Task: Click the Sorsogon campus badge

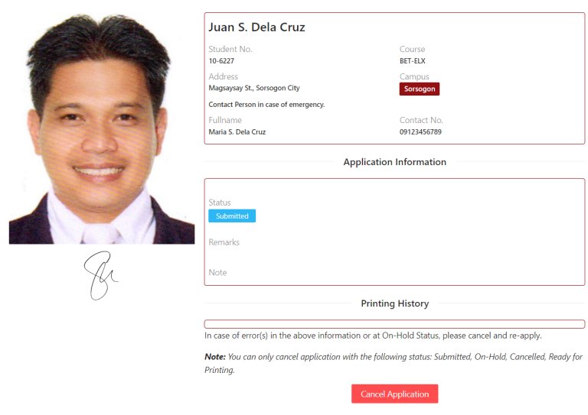Action: [420, 89]
